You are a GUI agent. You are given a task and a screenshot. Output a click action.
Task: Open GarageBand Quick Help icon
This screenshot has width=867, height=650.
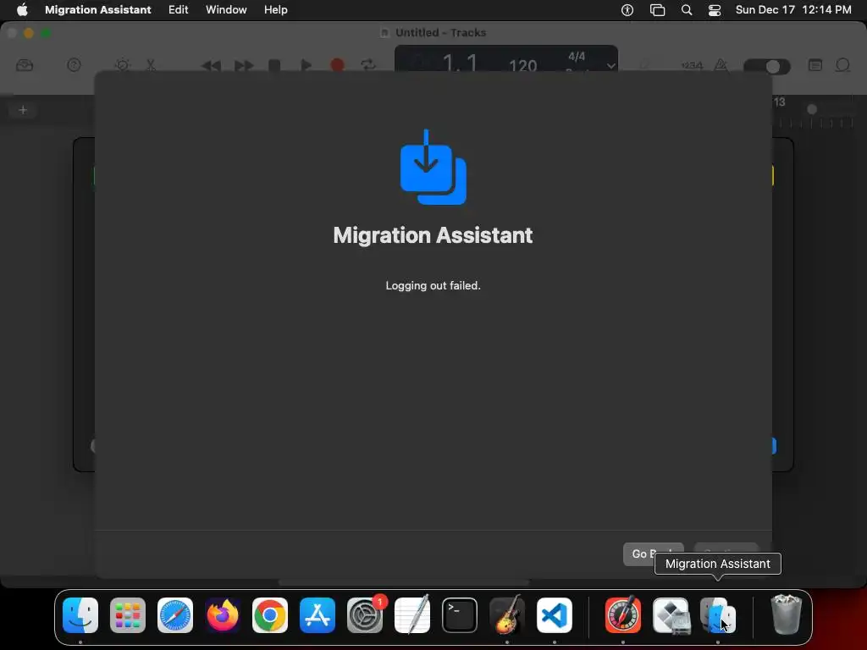(74, 65)
